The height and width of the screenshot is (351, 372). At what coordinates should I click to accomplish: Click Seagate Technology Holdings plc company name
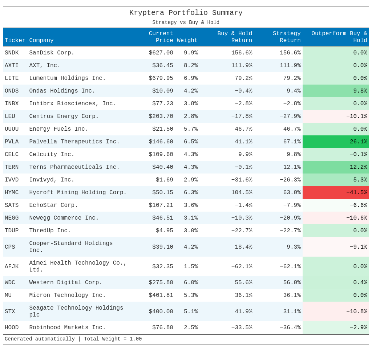coord(76,311)
